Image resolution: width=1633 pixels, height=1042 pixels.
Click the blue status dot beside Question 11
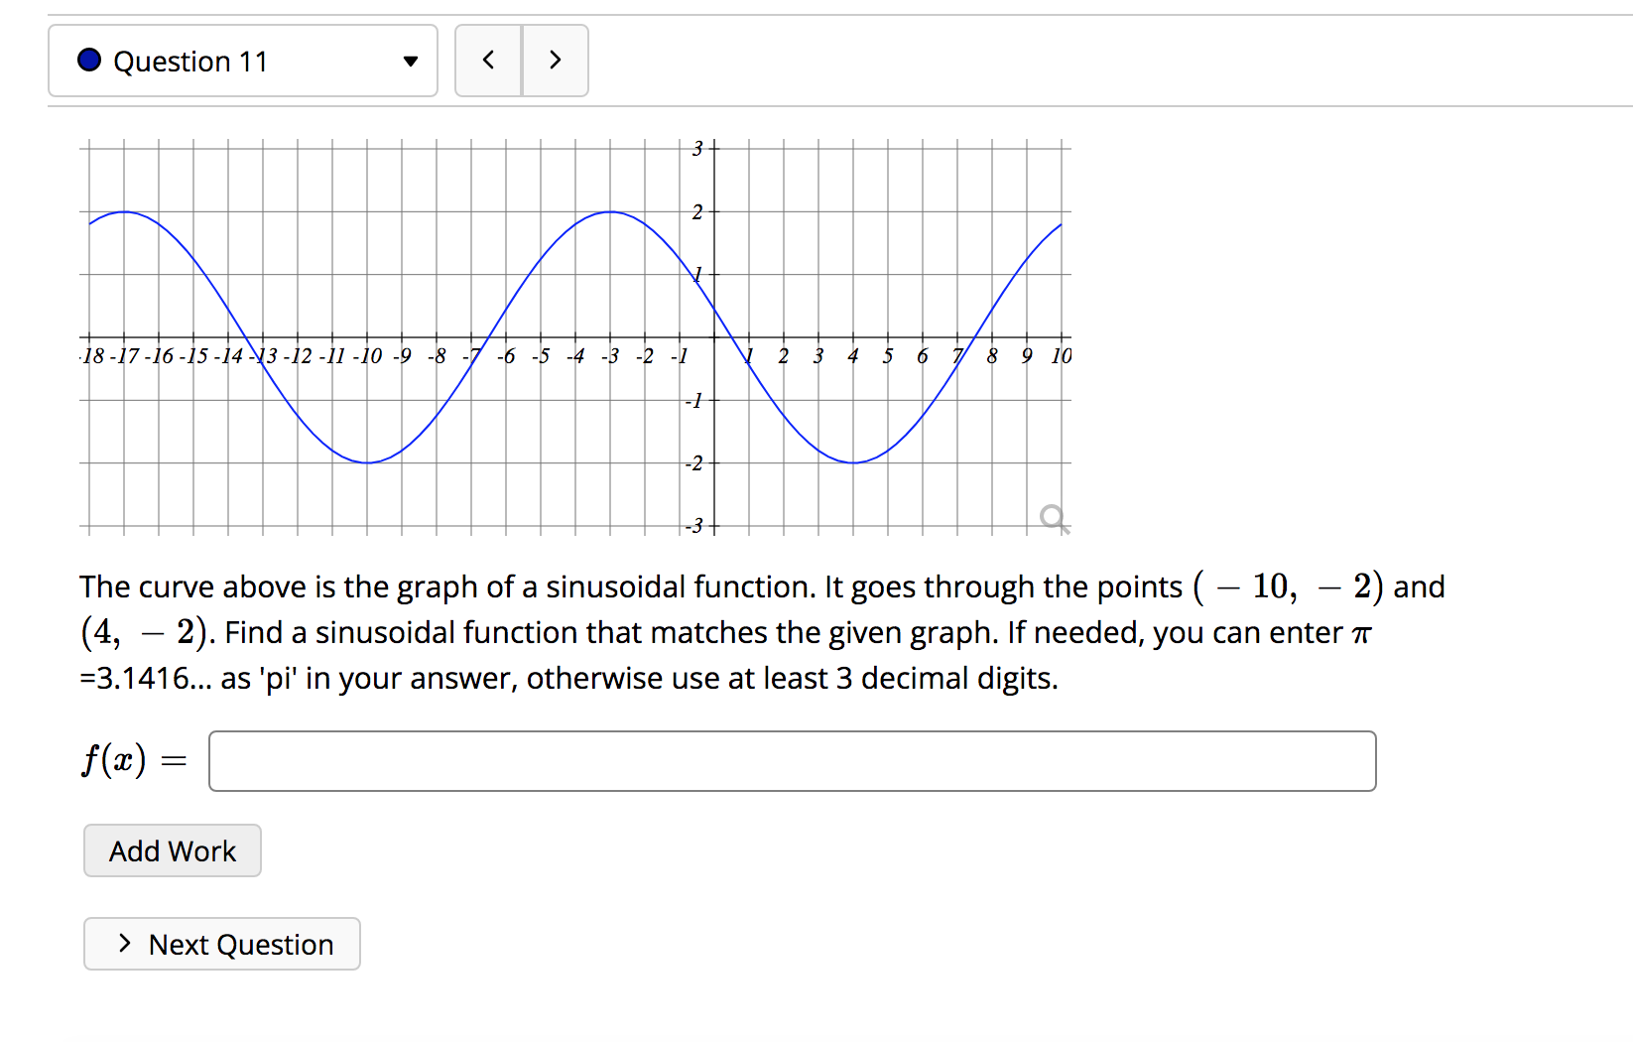click(x=89, y=60)
